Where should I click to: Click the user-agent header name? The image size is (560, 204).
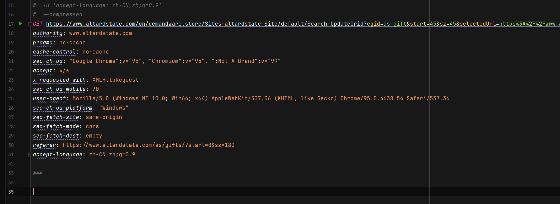[x=49, y=98]
